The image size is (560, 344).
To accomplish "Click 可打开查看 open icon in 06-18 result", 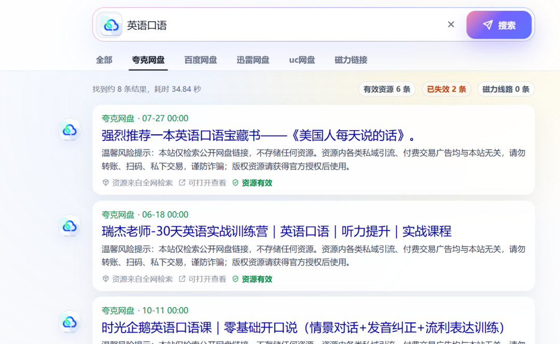I will tap(182, 279).
